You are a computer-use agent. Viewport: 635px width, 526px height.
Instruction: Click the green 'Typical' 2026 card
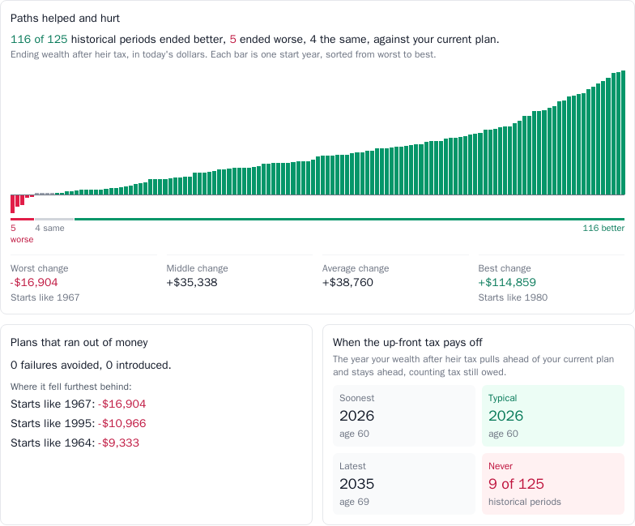[x=553, y=416]
